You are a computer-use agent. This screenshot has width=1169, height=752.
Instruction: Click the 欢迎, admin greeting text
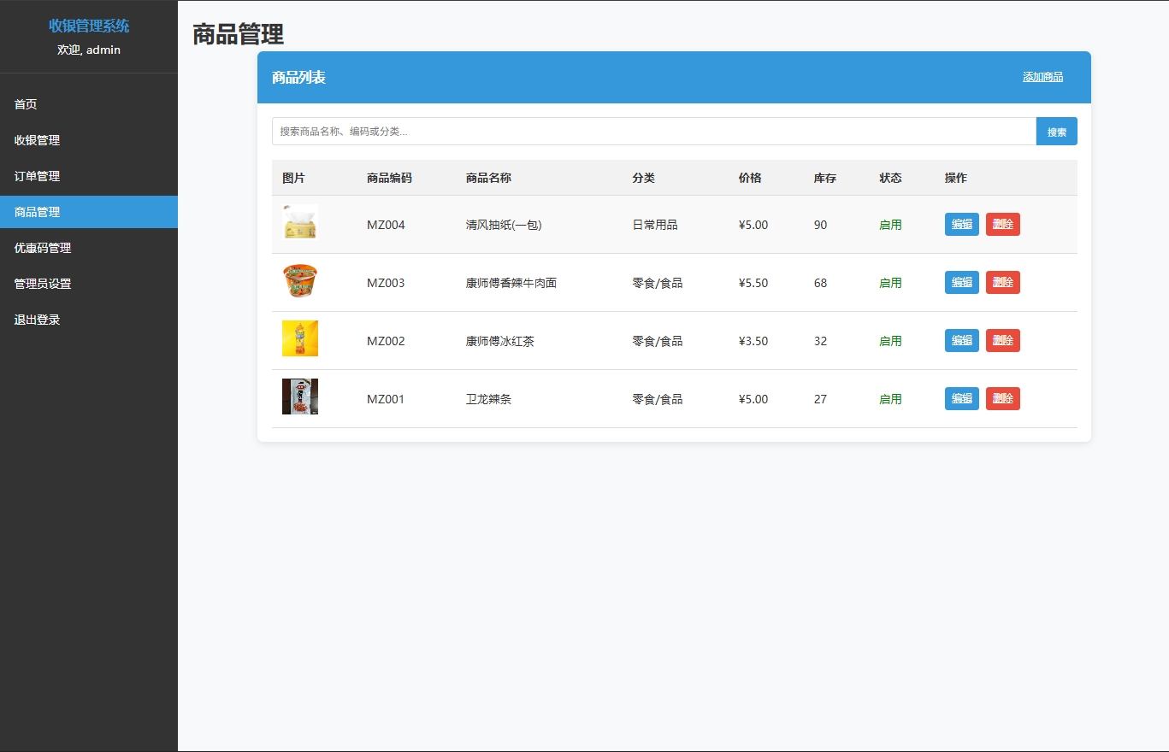click(x=89, y=50)
